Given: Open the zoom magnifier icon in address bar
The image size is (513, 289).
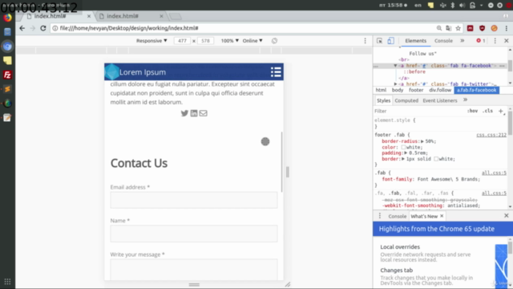Looking at the screenshot, I should [x=439, y=28].
